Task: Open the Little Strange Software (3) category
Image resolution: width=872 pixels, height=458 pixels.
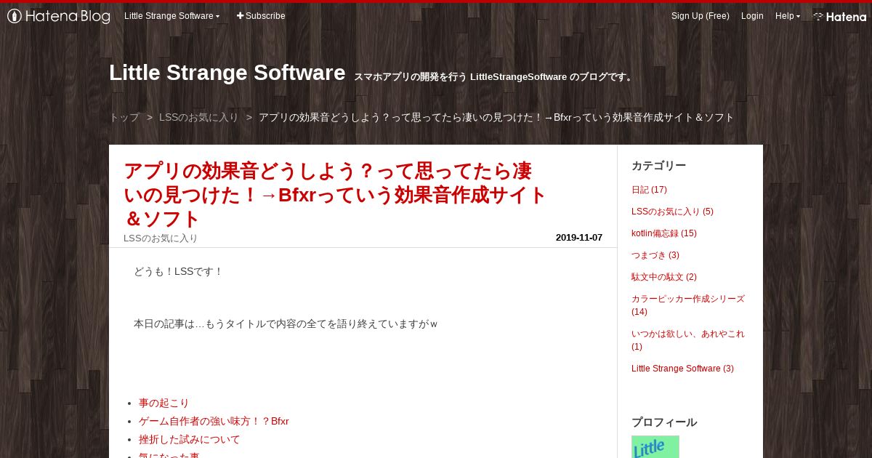Action: [x=682, y=369]
